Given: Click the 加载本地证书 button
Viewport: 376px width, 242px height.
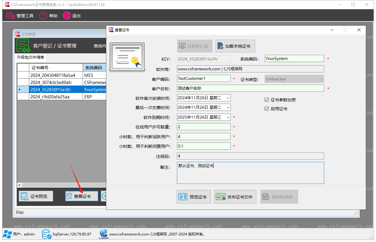Looking at the screenshot, I should (235, 46).
